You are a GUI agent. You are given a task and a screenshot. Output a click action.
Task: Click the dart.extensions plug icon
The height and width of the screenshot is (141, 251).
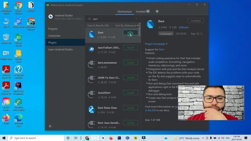91,64
